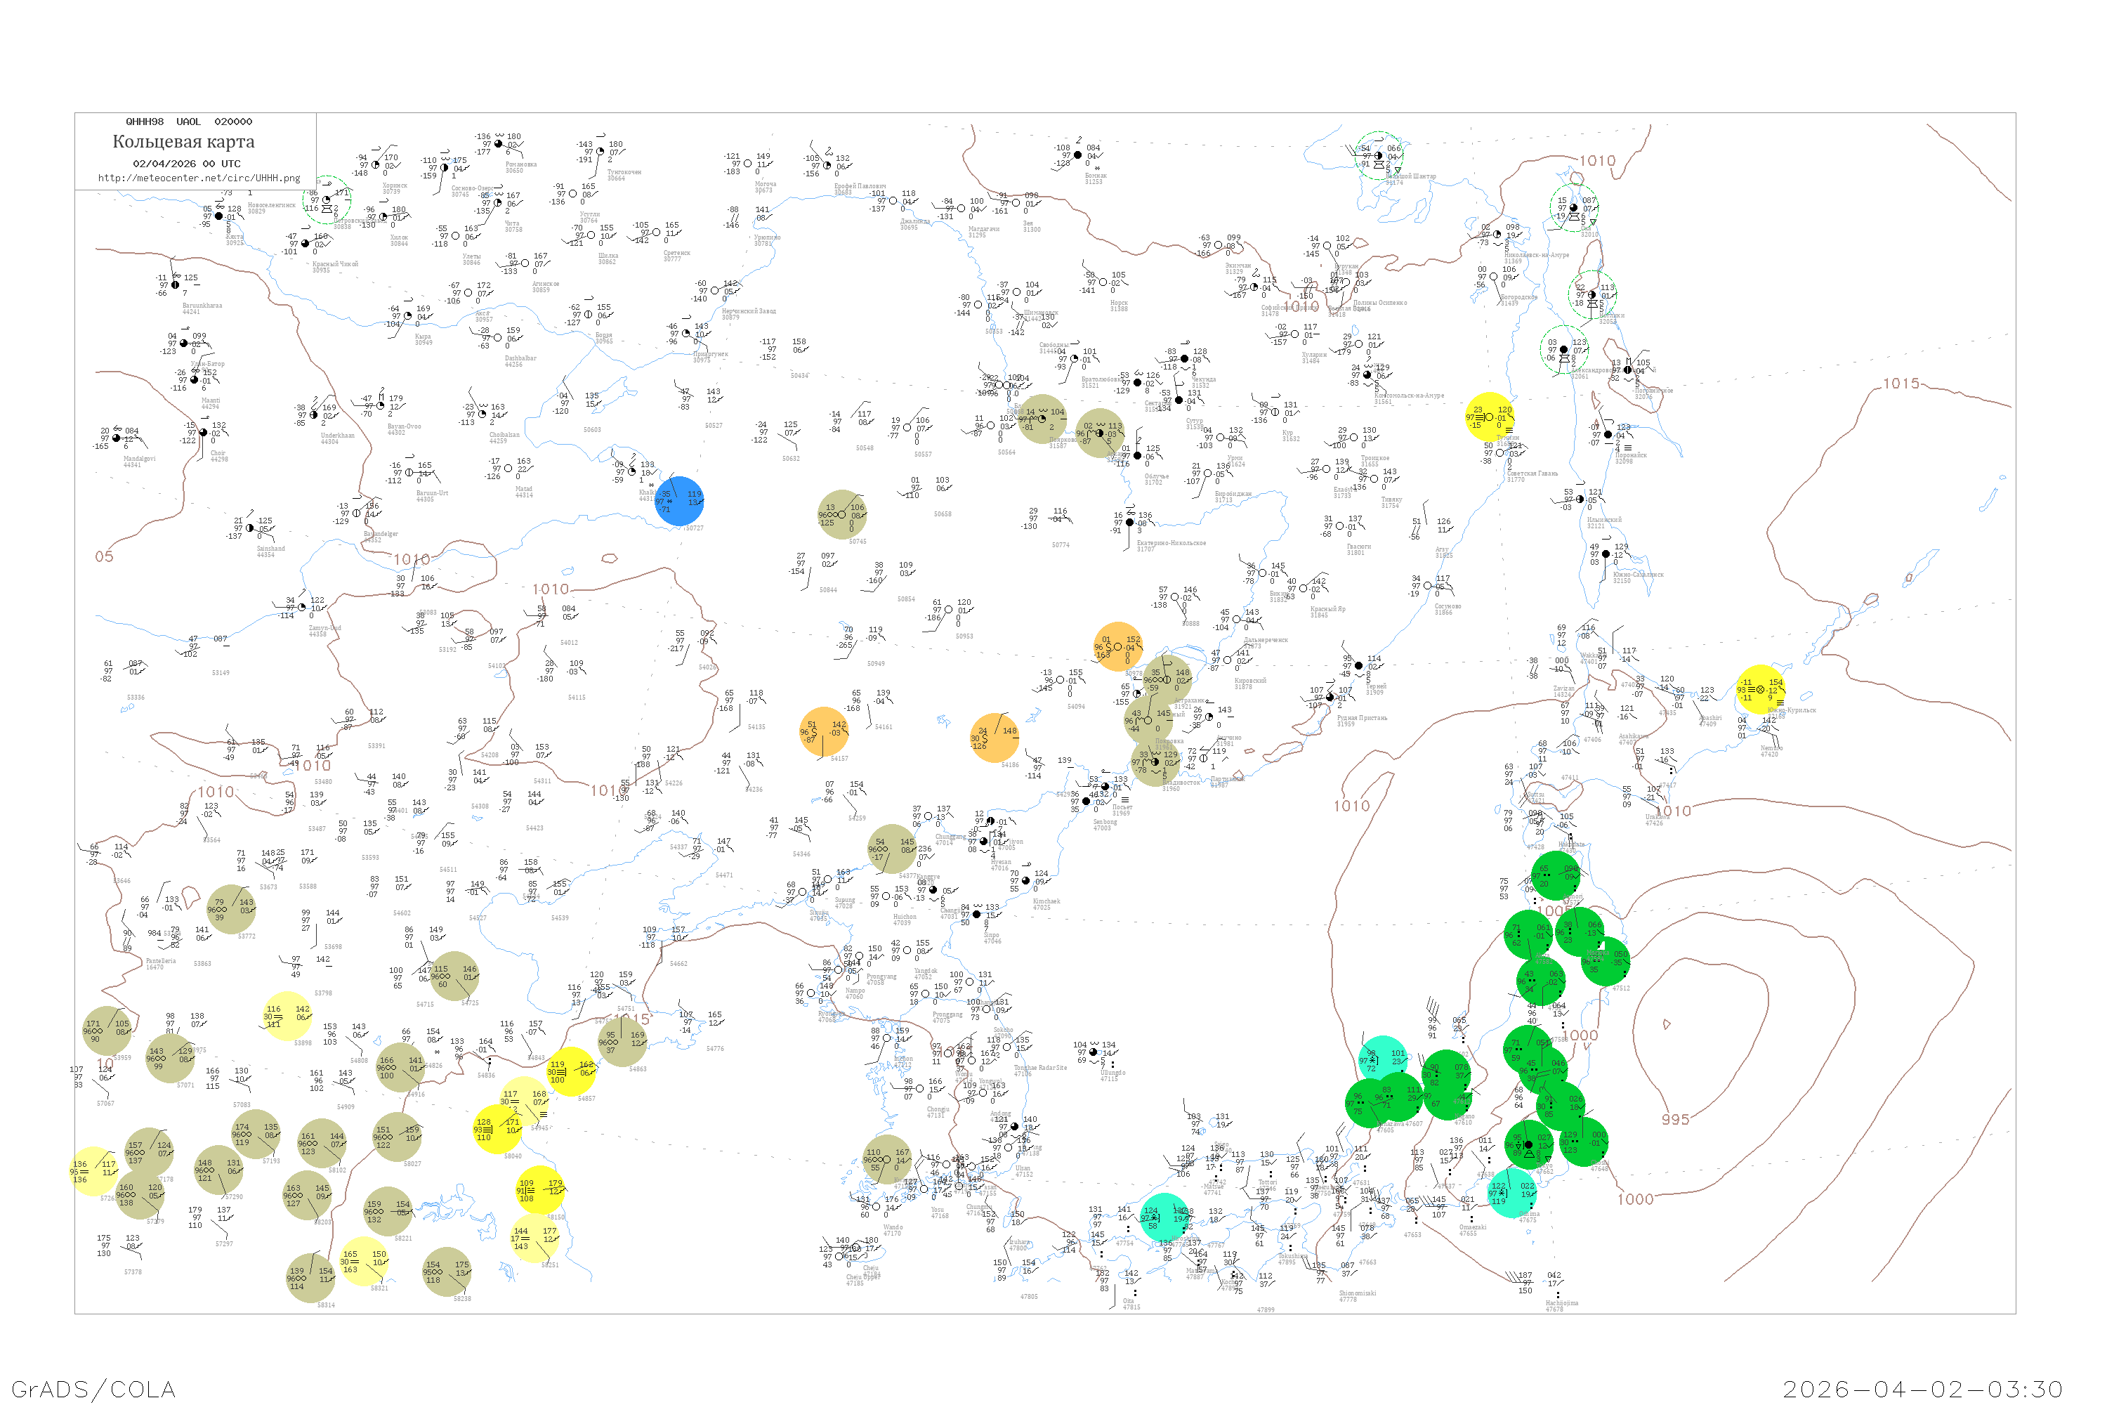Image resolution: width=2107 pixels, height=1405 pixels.
Task: Click the 02/04/2026 00 UTC date text
Action: point(186,164)
